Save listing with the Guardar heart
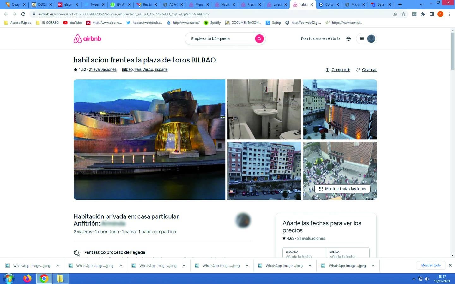 tap(366, 70)
